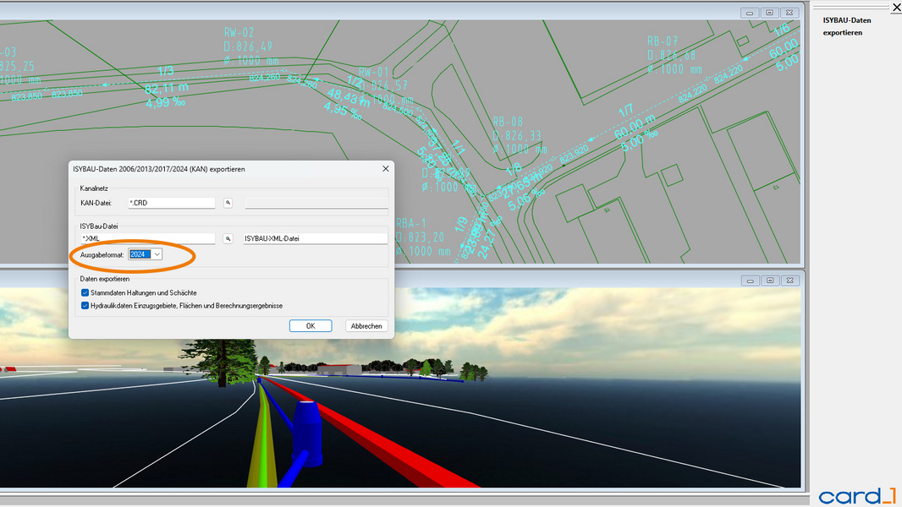Click into the ISYBau *.XML file field

[x=148, y=238]
